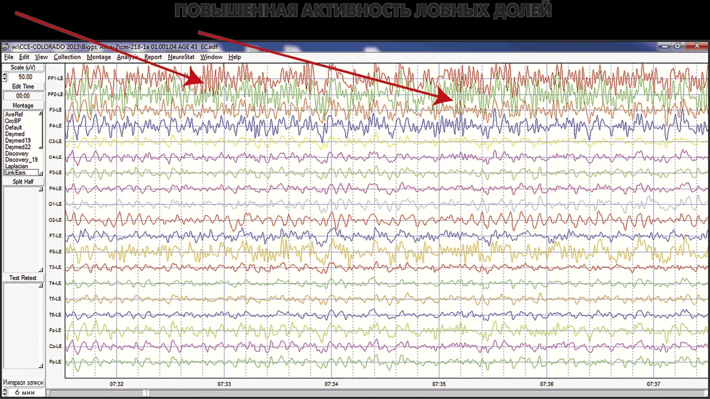Click the Split Half button
The width and height of the screenshot is (710, 399).
point(23,181)
